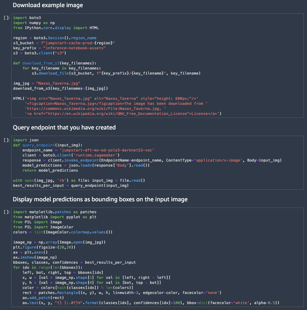Click the 'Query endpoint that you have created' heading
Screen dimensions: 307x310
point(64,128)
